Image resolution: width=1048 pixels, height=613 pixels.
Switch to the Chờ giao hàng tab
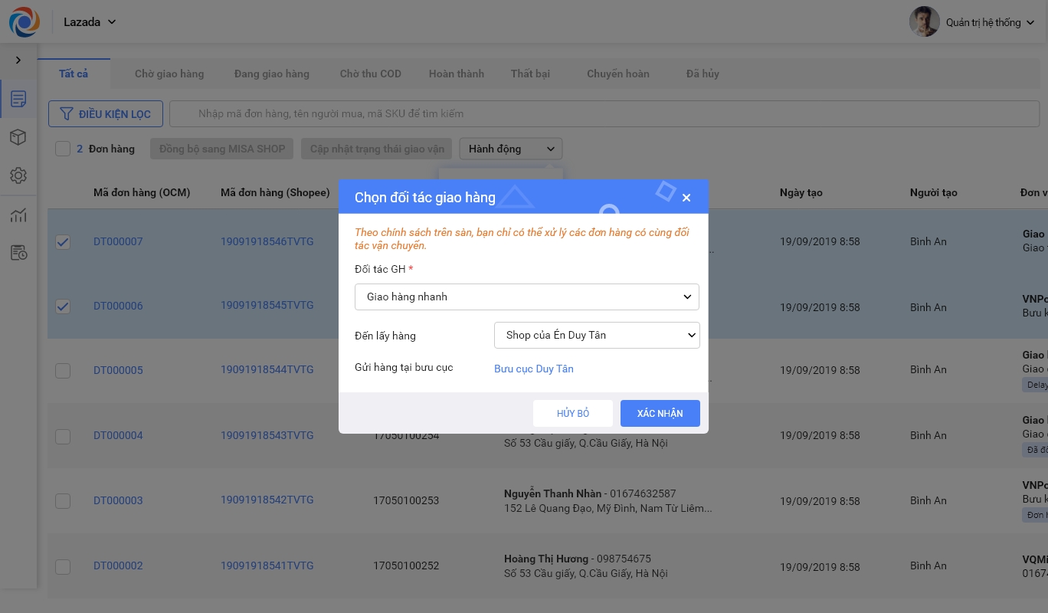point(169,74)
